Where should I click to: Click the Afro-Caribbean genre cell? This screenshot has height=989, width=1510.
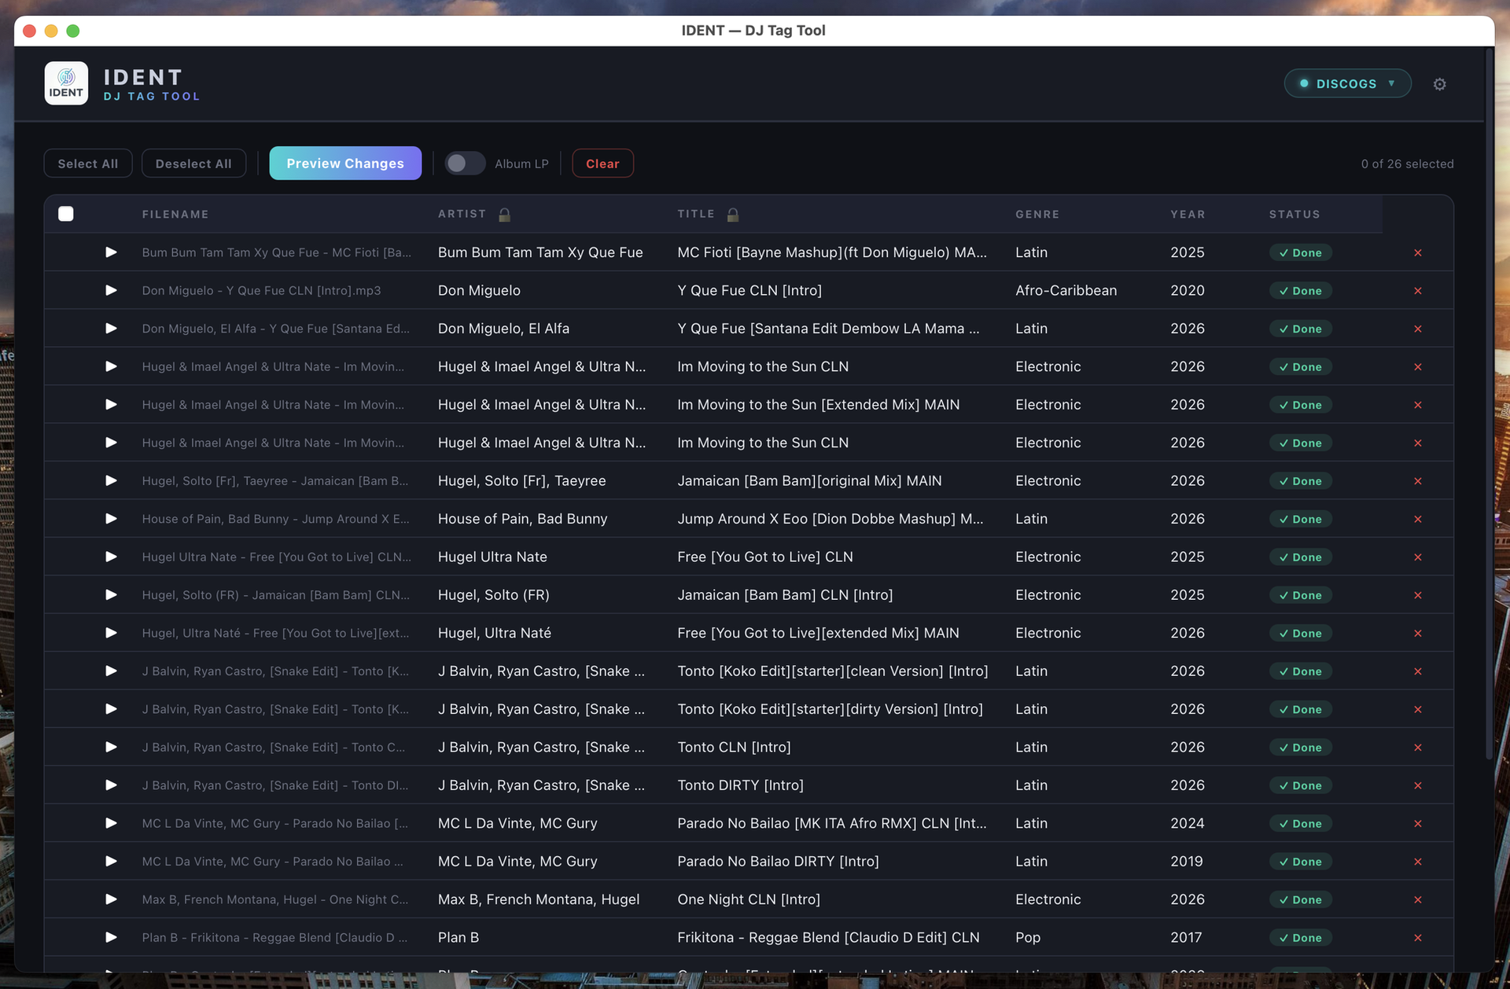(1066, 290)
